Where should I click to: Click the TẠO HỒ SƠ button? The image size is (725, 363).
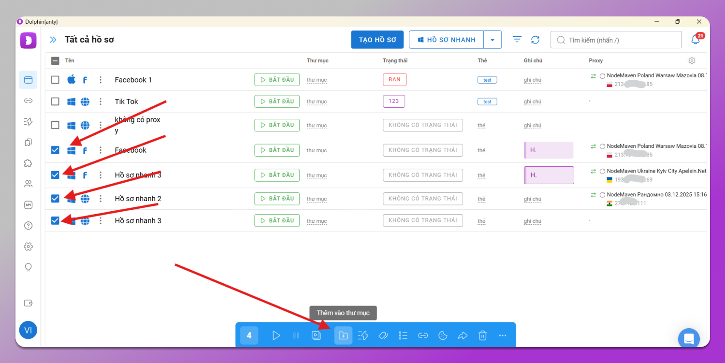click(x=377, y=40)
